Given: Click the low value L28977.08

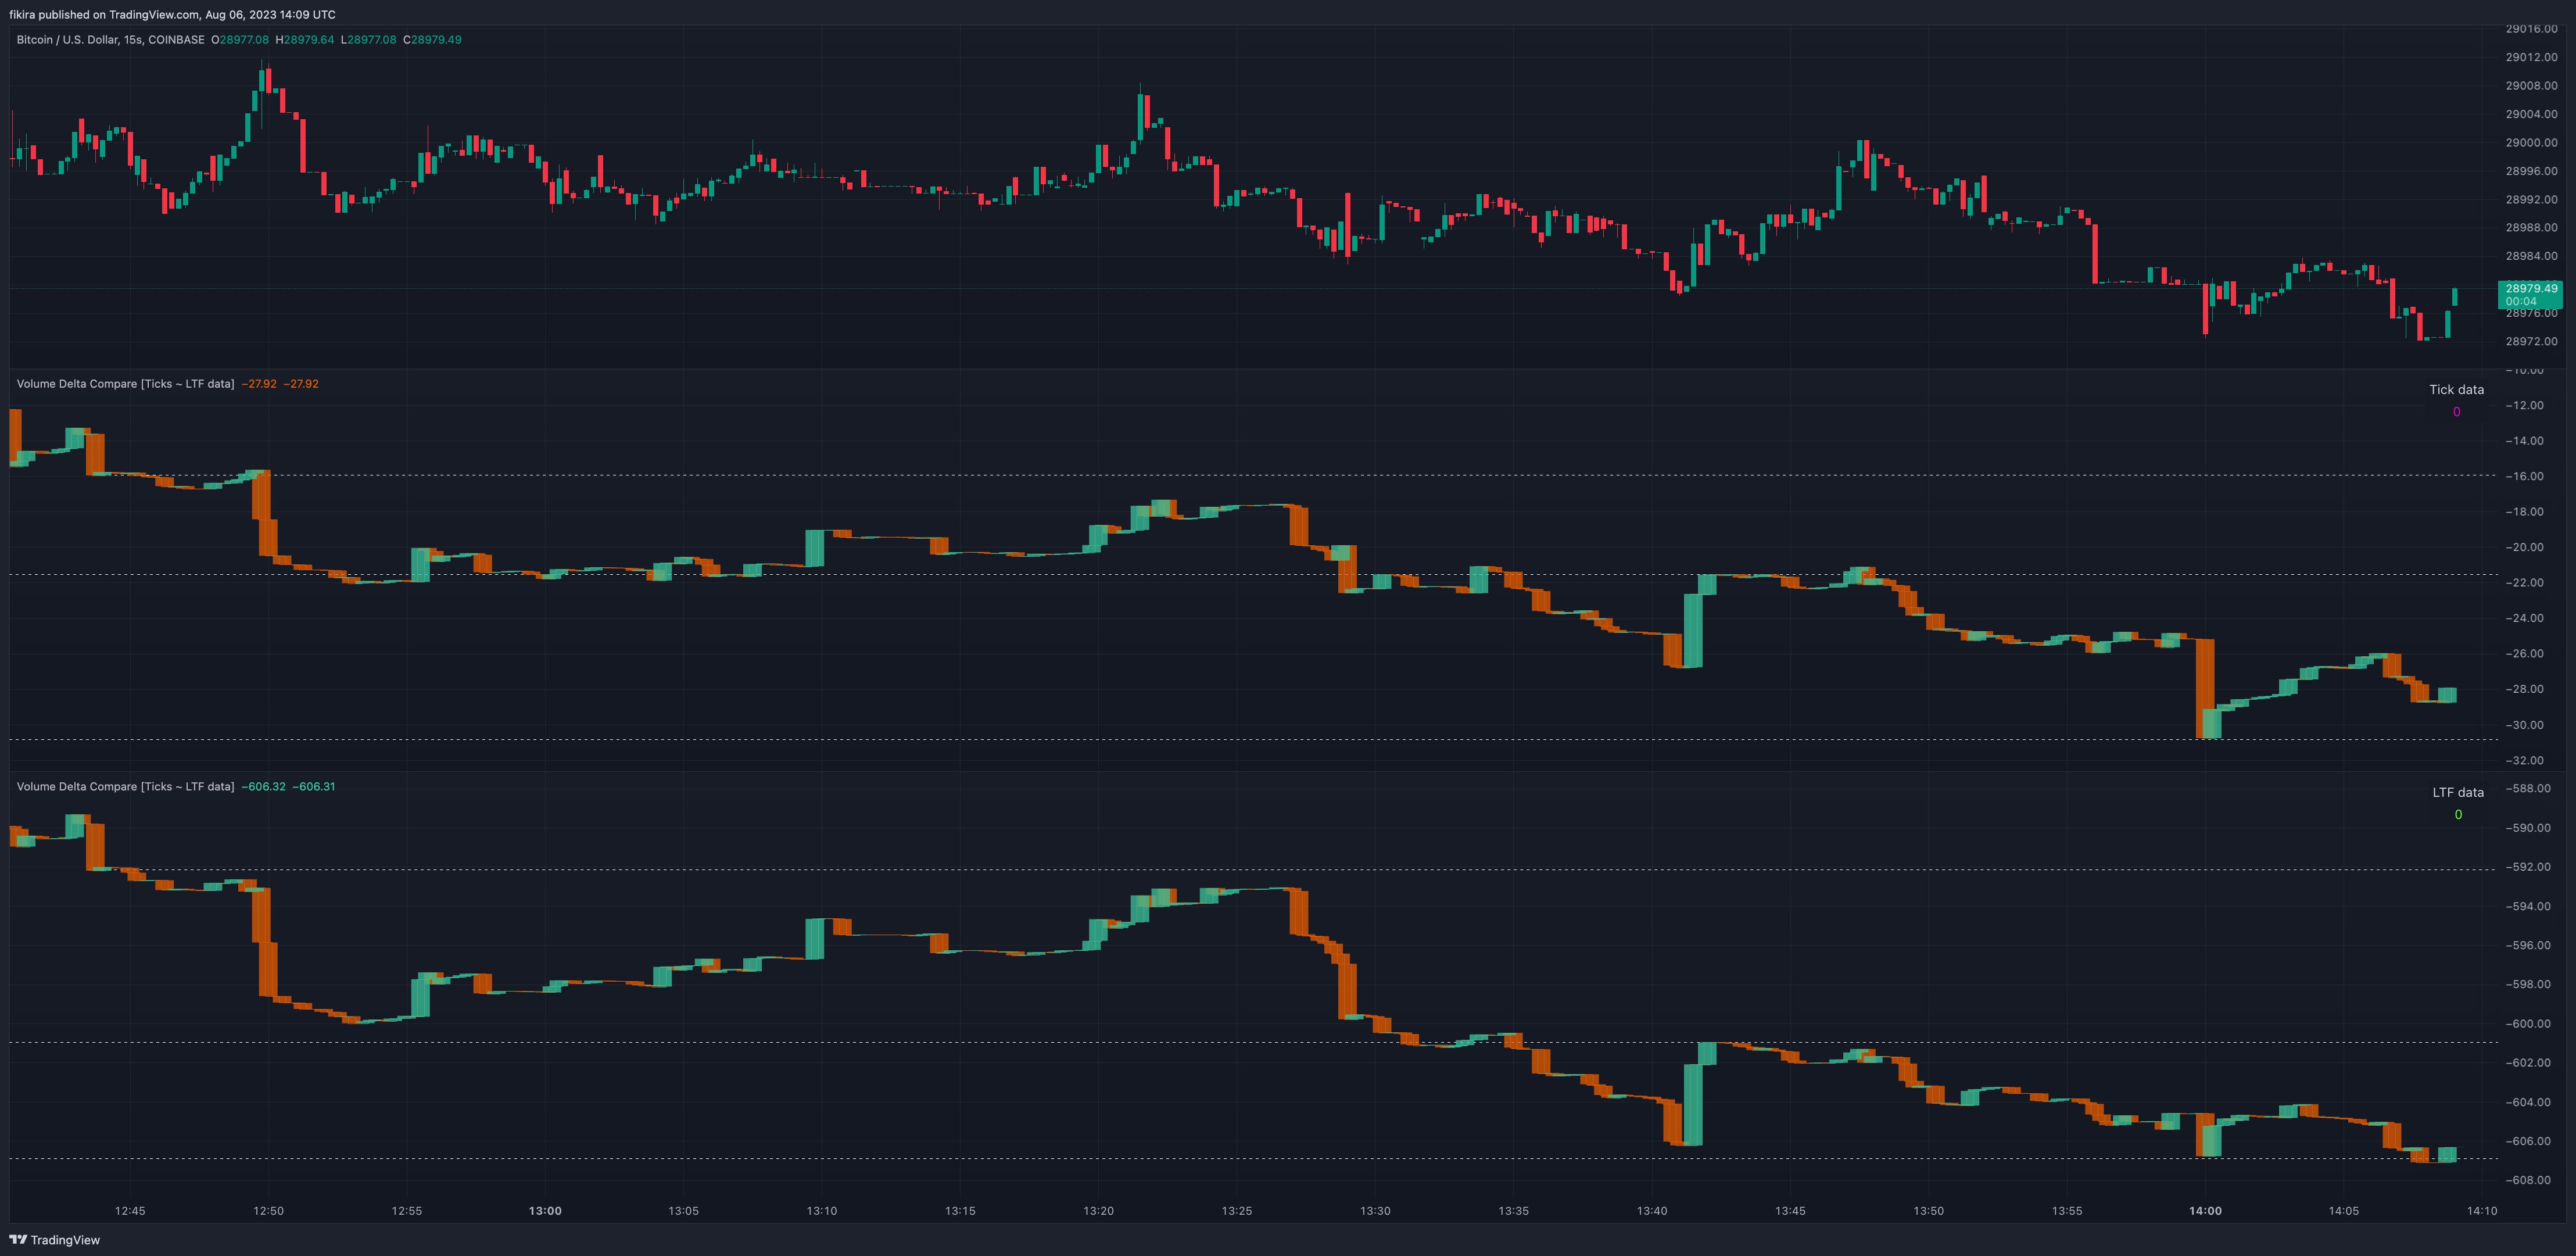Looking at the screenshot, I should click(x=369, y=40).
